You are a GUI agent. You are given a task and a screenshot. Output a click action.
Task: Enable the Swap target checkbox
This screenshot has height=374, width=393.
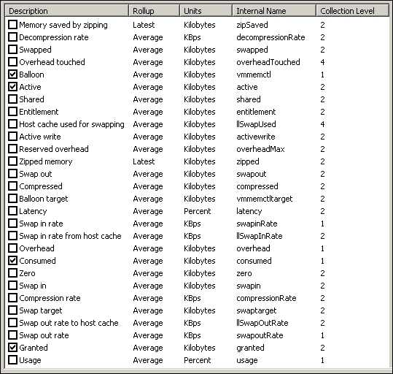point(12,310)
